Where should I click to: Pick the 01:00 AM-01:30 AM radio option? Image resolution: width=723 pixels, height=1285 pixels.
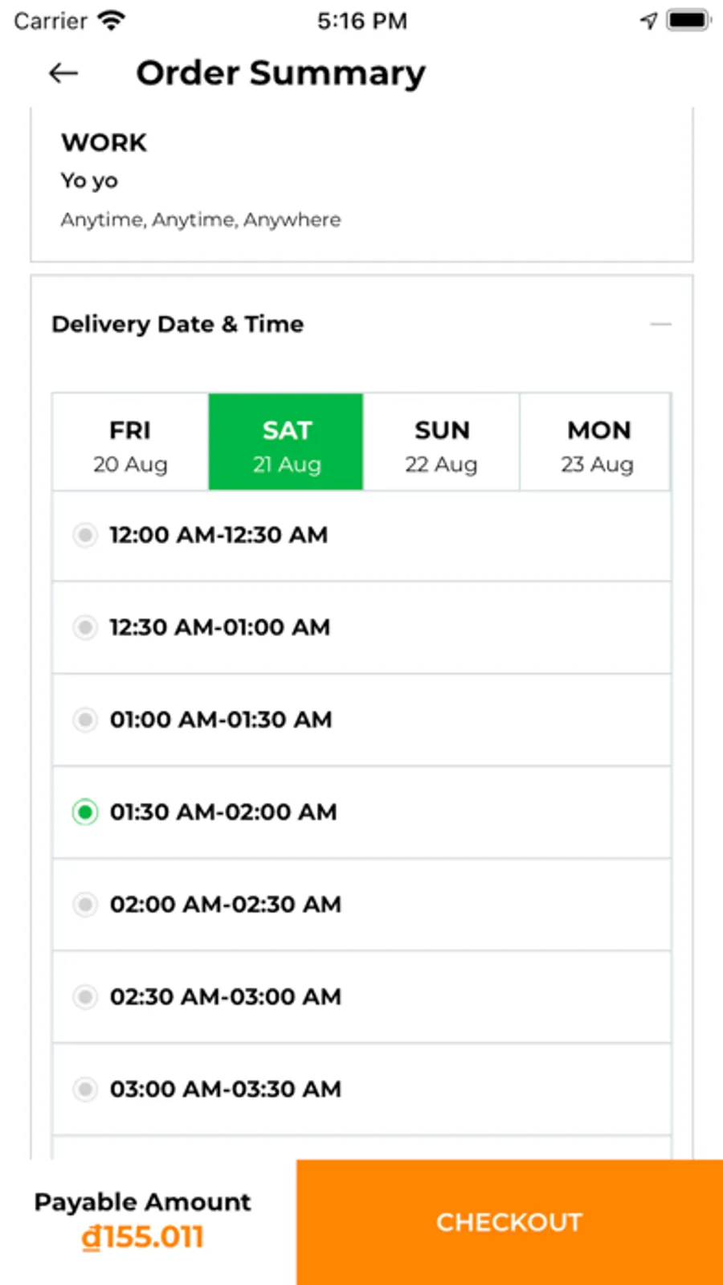point(85,720)
